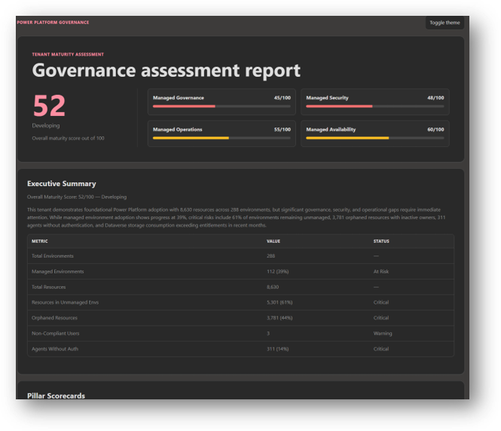Click the Critical status for Orphaned Resources
The image size is (501, 431).
tap(381, 318)
